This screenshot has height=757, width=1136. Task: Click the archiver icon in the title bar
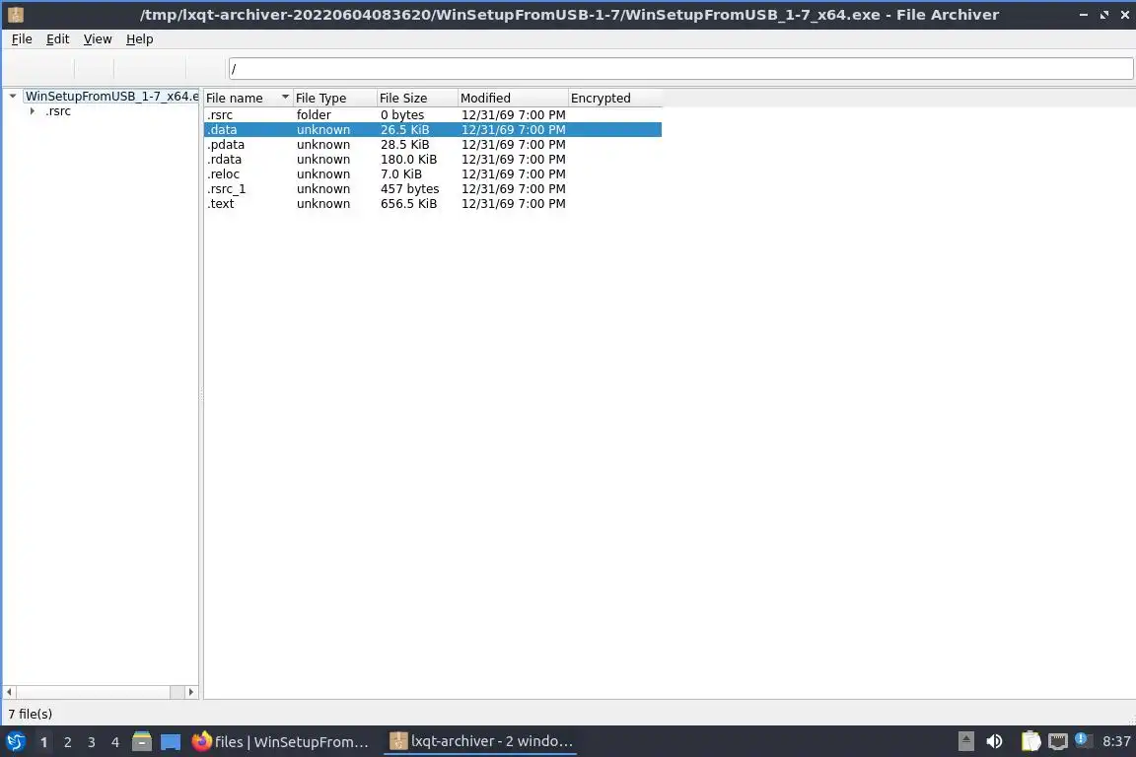click(x=15, y=15)
